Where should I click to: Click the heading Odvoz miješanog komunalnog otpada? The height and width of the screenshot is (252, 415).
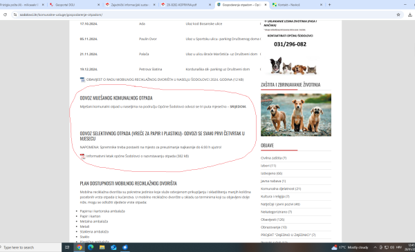click(116, 98)
